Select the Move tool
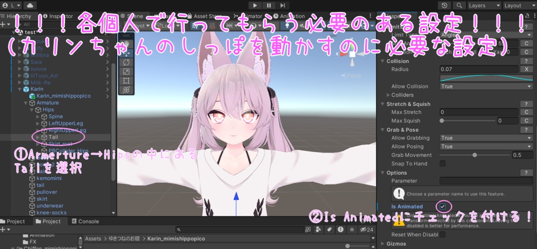The width and height of the screenshot is (537, 249). coord(126,53)
